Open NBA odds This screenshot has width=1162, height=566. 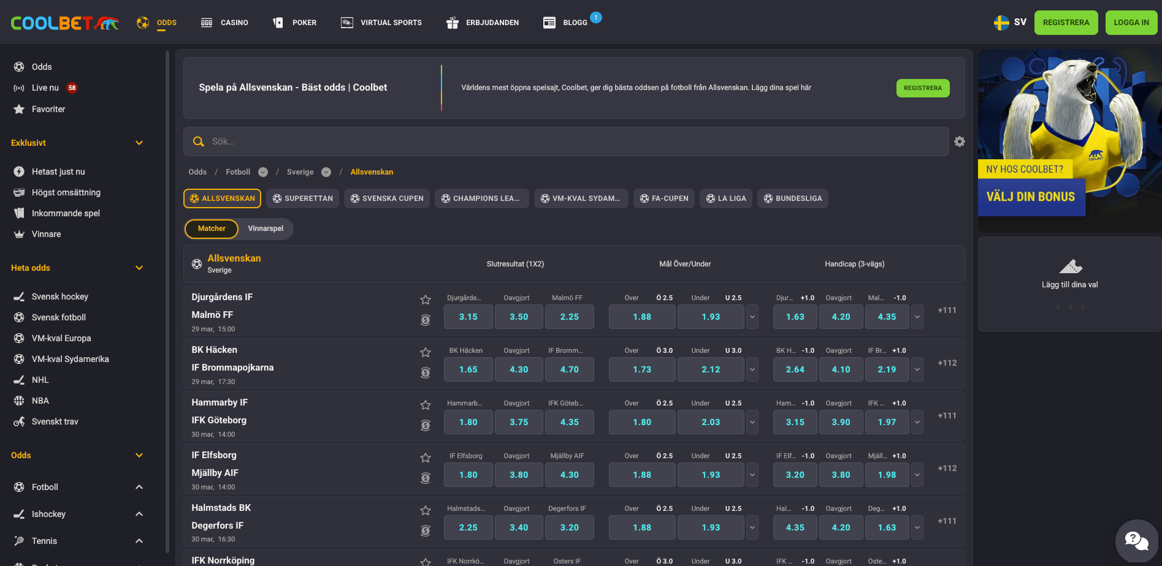31,401
